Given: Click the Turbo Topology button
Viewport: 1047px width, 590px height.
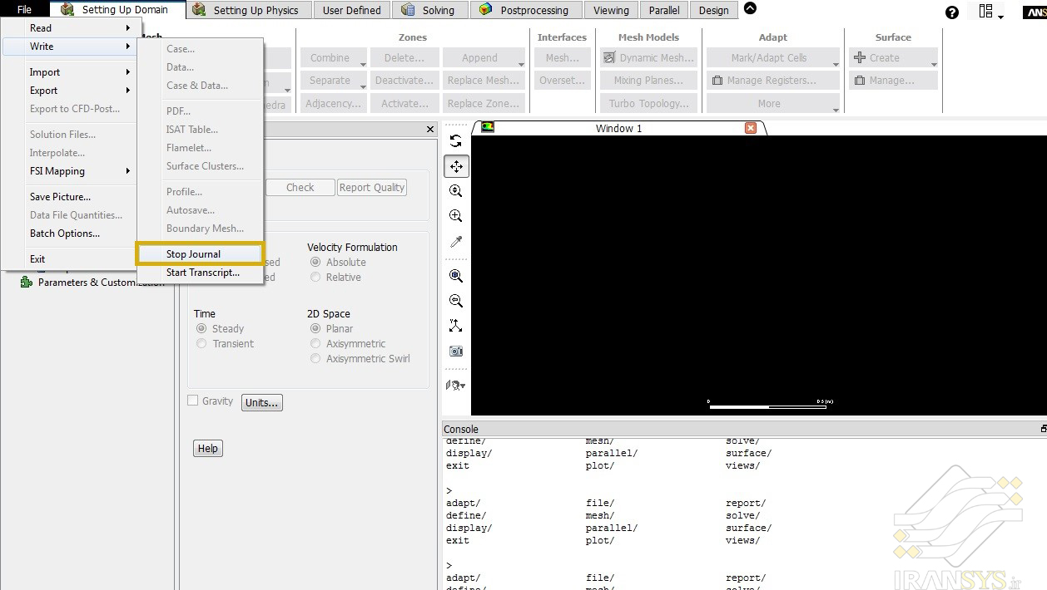Looking at the screenshot, I should pyautogui.click(x=648, y=104).
